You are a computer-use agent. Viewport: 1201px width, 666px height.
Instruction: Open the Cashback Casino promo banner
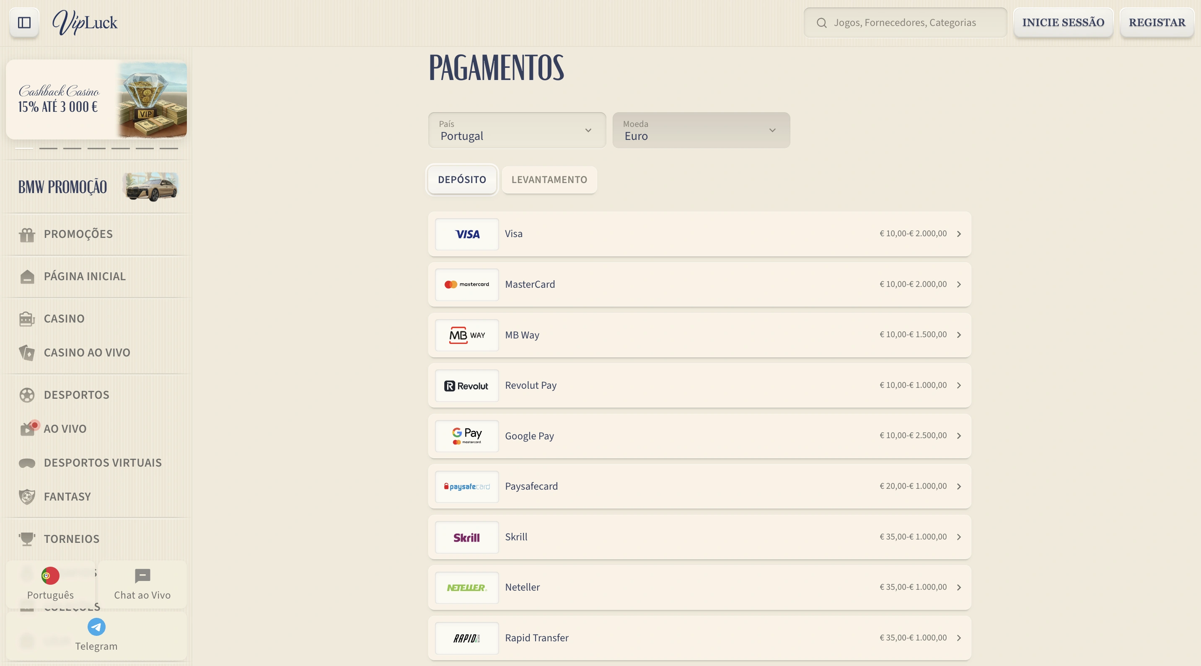[x=96, y=99]
